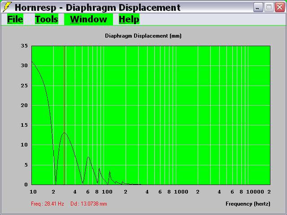Click the 'Frequency (hertz)' axis label
Image resolution: width=287 pixels, height=215 pixels.
point(248,204)
